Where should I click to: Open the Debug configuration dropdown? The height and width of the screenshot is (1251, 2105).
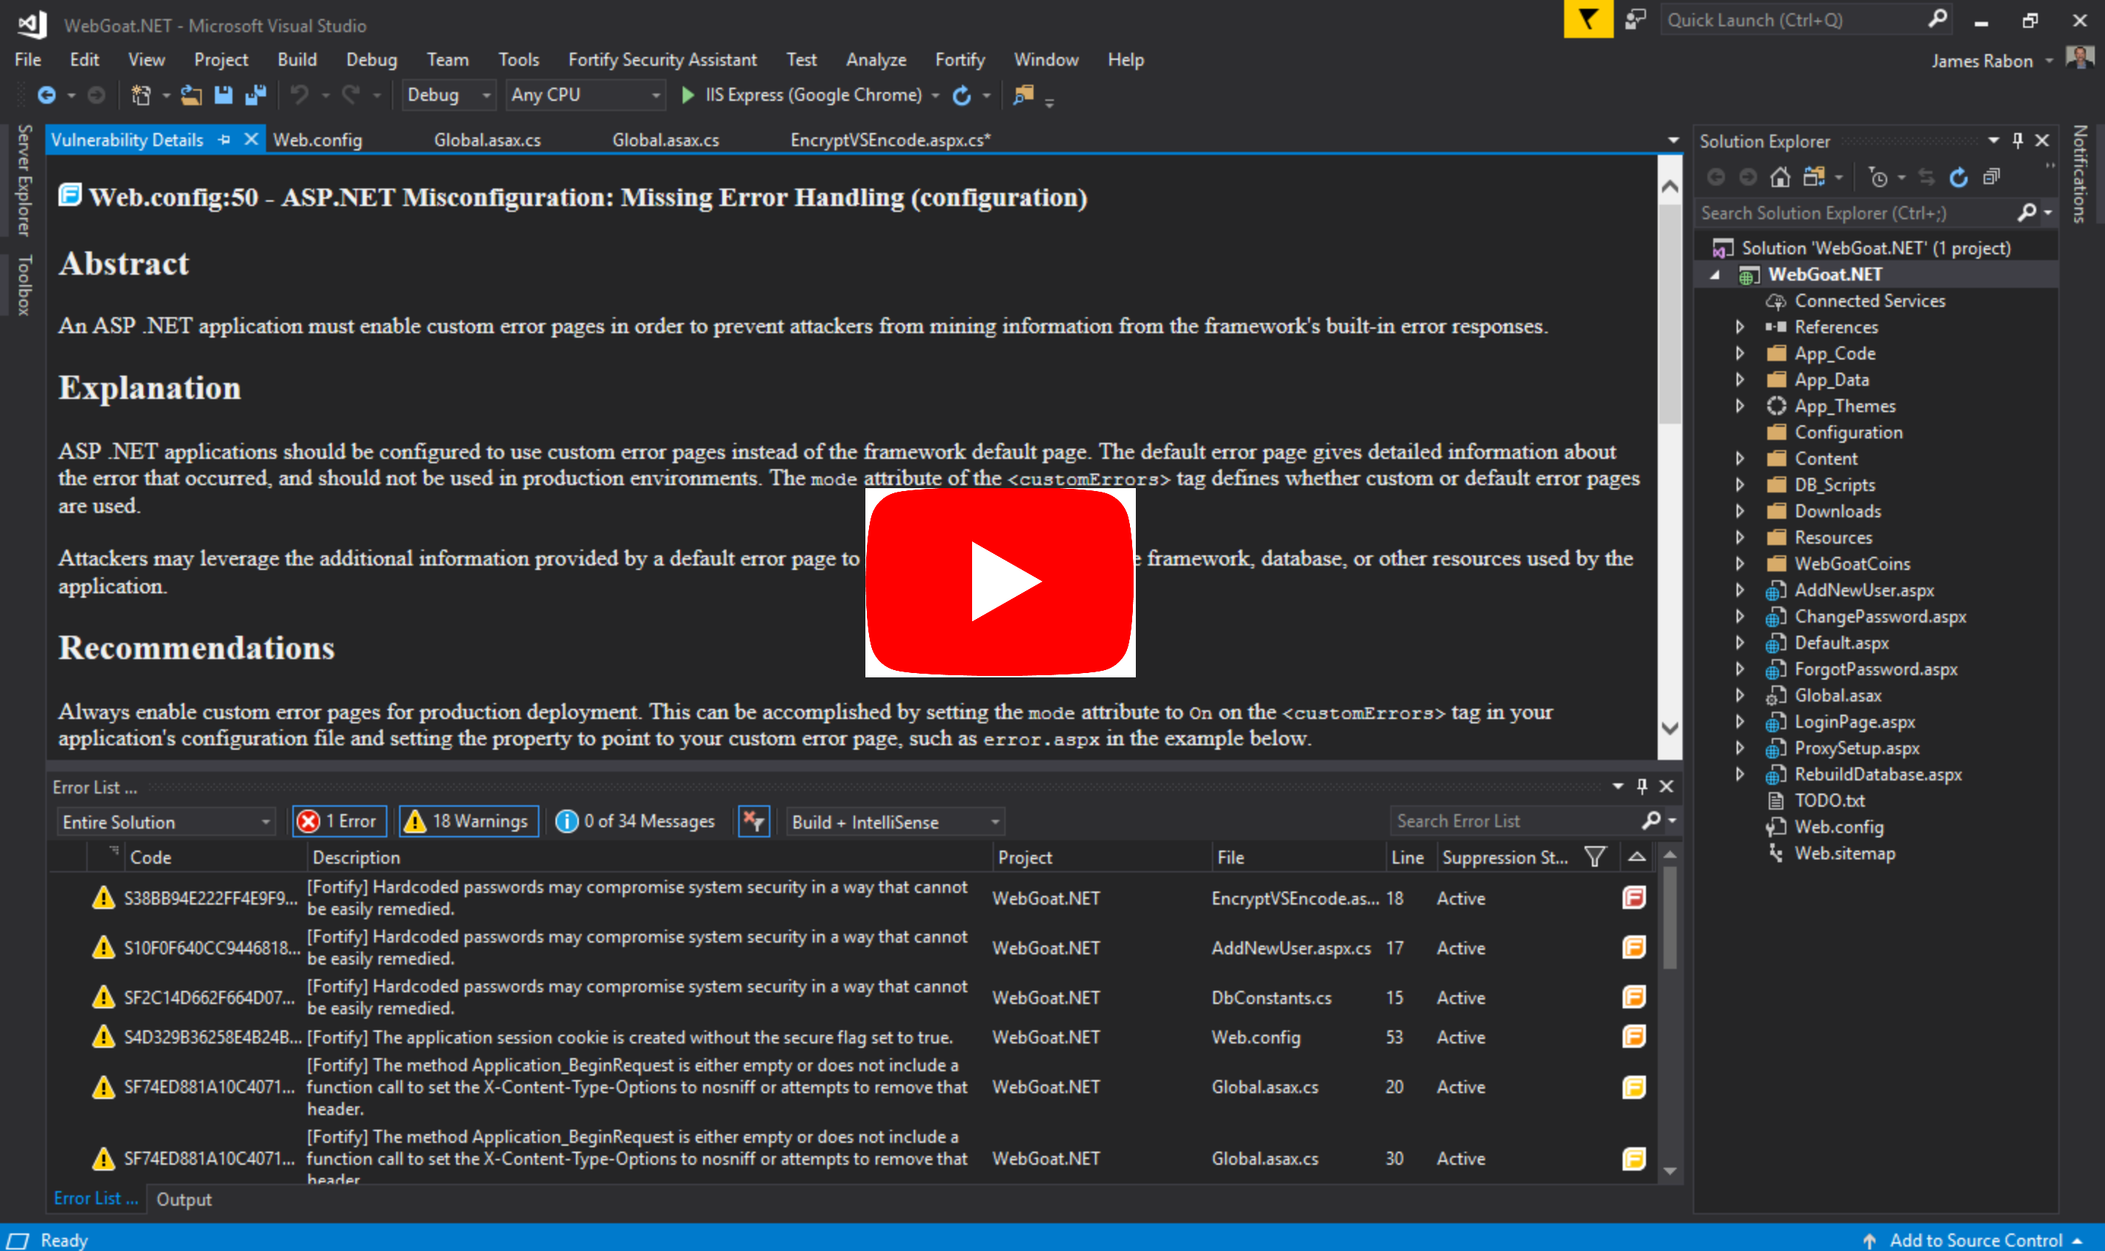447,95
